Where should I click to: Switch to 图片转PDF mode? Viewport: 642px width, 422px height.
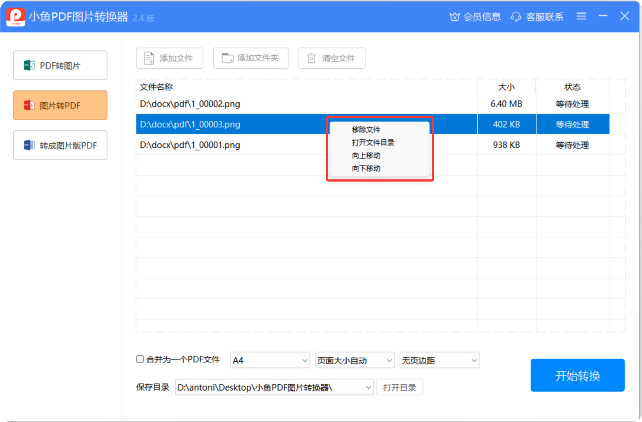[60, 105]
